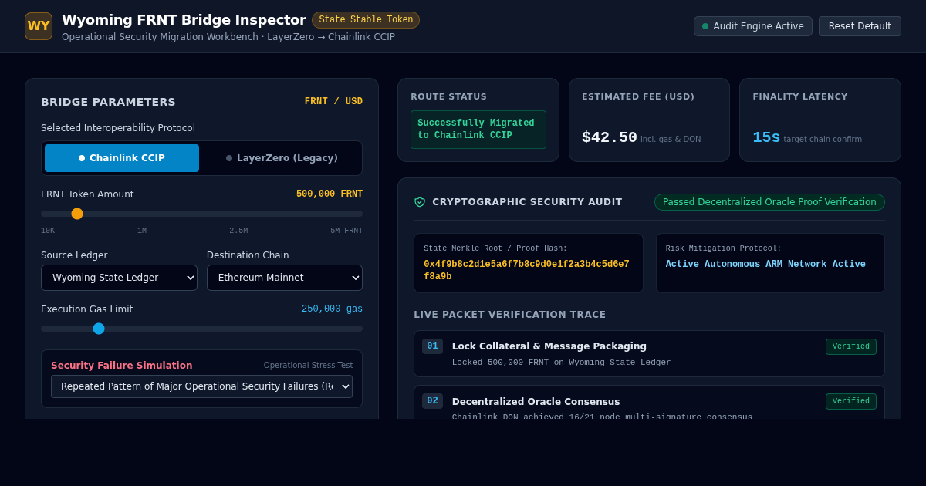This screenshot has height=486, width=926.
Task: Click the 5M FRNT slider tick label
Action: coord(346,231)
